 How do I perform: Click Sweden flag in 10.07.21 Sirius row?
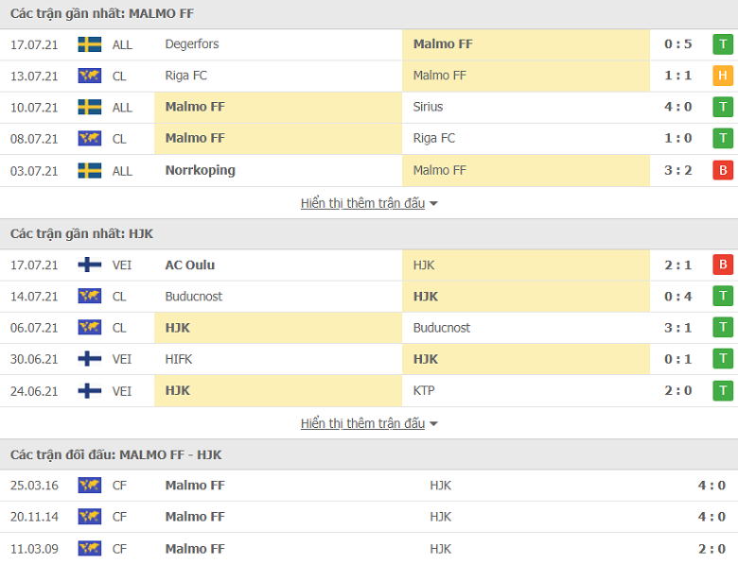point(90,107)
